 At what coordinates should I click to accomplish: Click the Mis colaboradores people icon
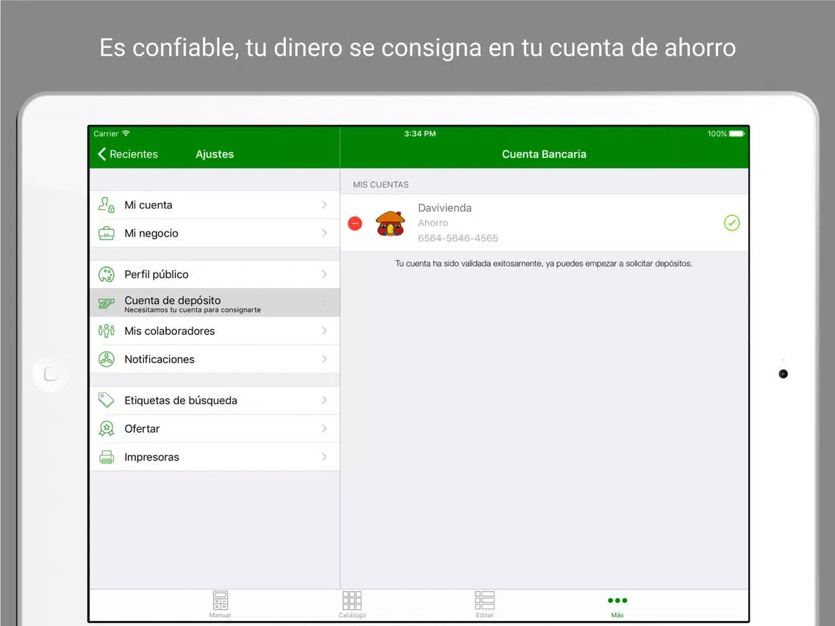tap(107, 331)
